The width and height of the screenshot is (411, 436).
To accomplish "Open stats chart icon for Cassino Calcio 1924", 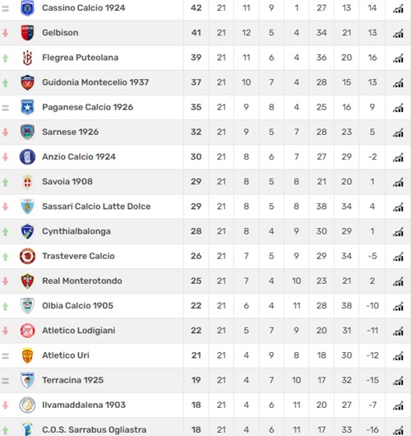I will [x=398, y=9].
